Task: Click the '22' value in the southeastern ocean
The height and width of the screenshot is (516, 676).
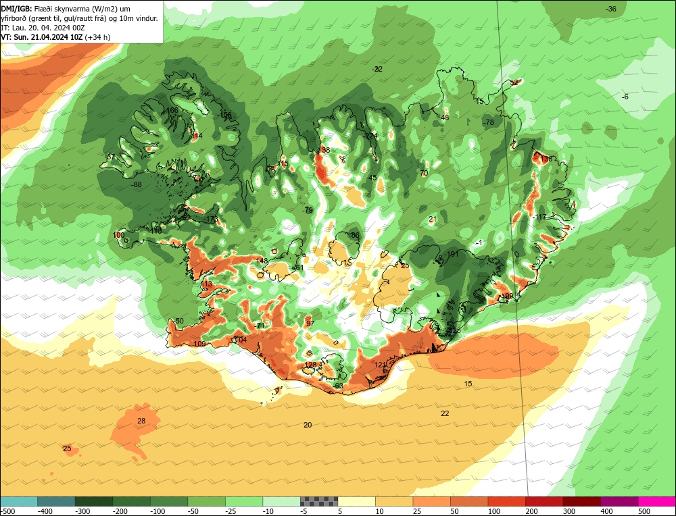Action: click(x=445, y=413)
